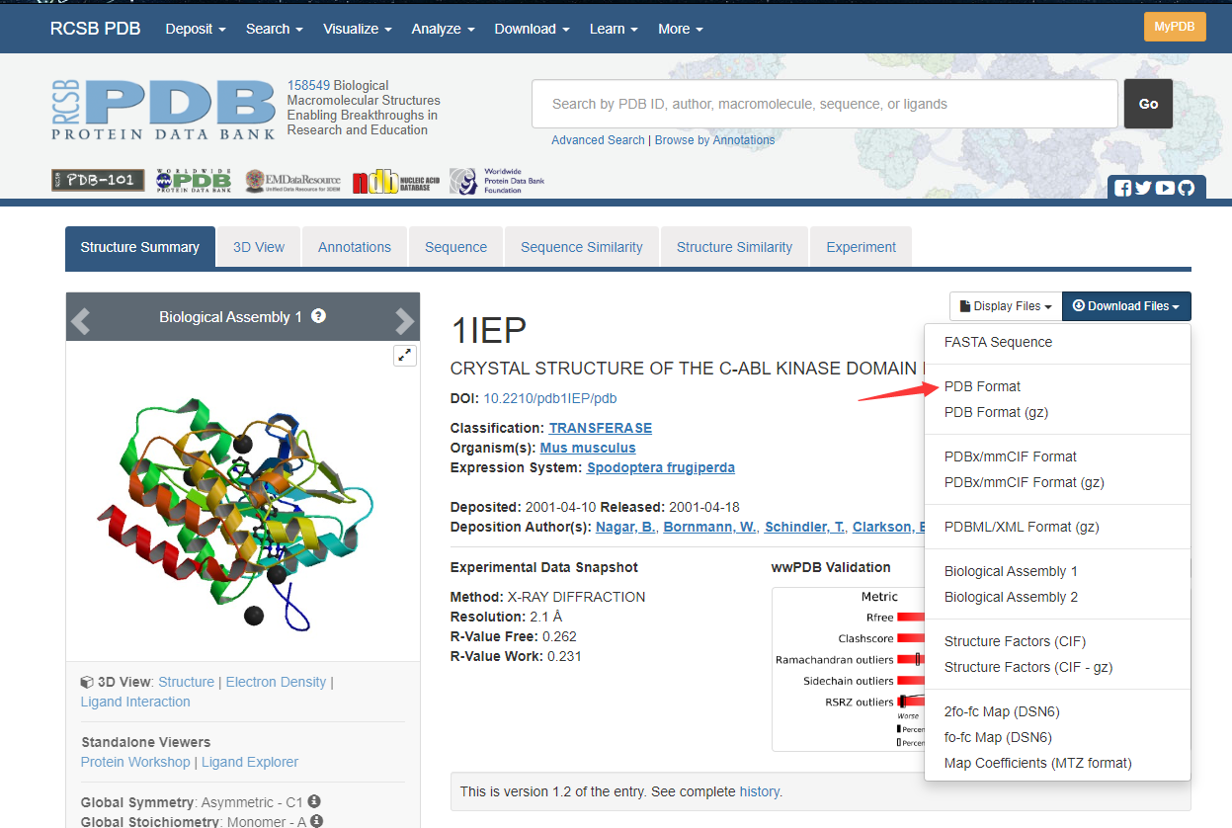Show next biological assembly arrow
Viewport: 1232px width, 828px height.
(x=404, y=319)
